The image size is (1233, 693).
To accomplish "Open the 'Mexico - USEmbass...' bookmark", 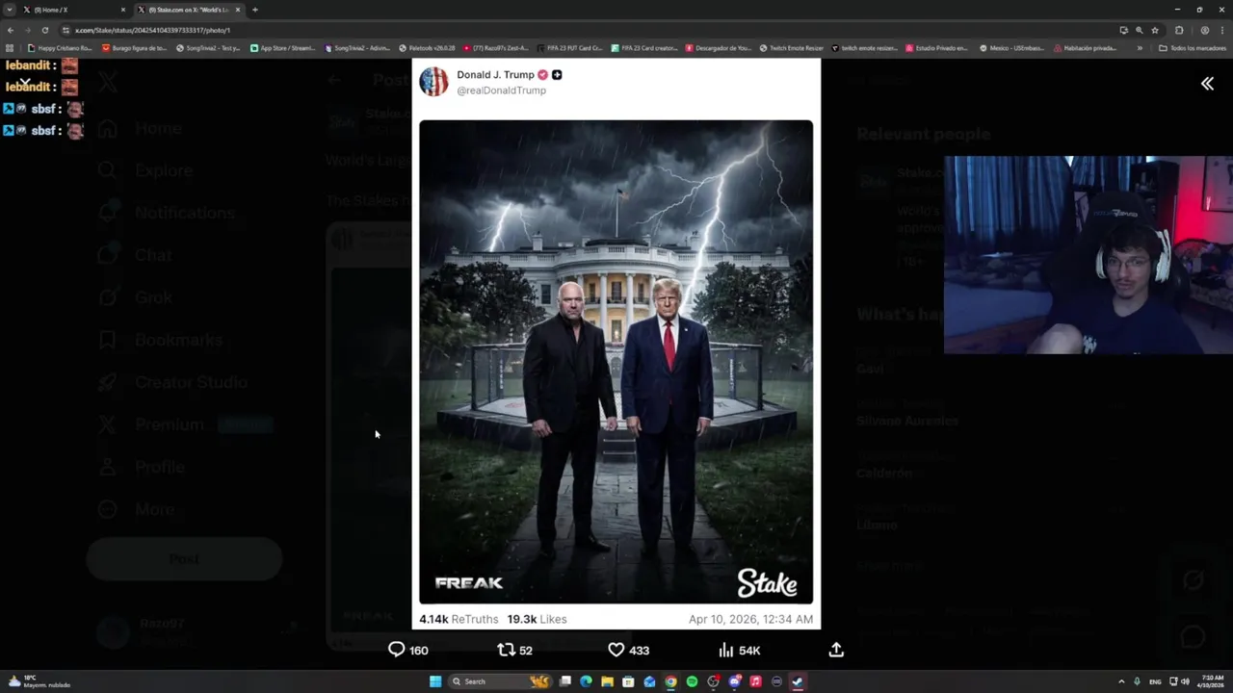I will coord(1011,48).
